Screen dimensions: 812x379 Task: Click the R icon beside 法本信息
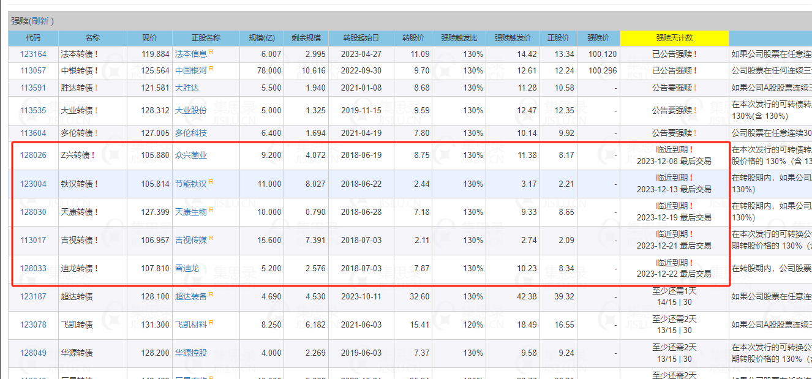[211, 53]
